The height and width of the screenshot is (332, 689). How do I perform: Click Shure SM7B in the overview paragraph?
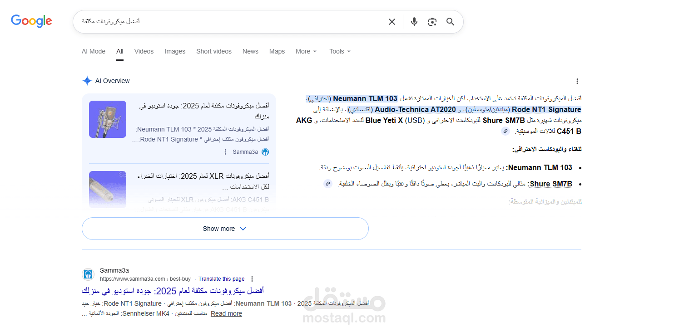(x=503, y=120)
